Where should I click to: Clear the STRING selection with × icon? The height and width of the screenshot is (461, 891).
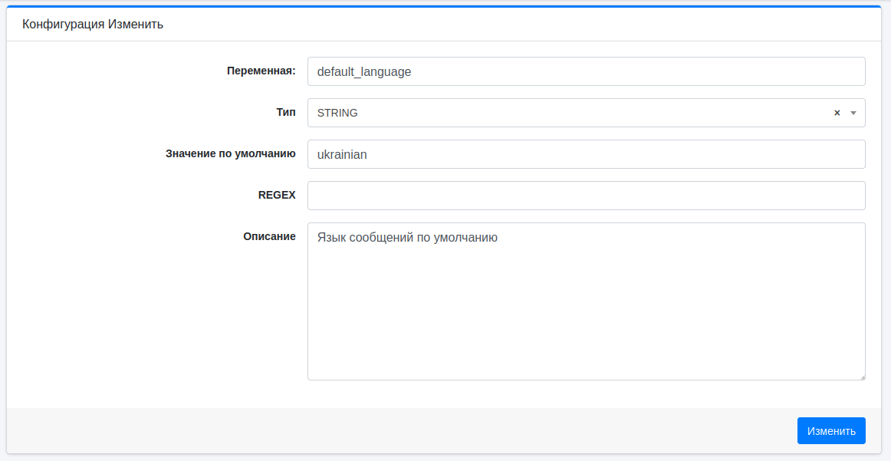(x=837, y=113)
